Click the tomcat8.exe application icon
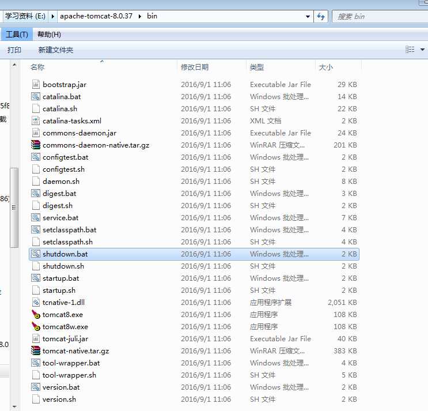Image resolution: width=428 pixels, height=411 pixels. tap(36, 314)
